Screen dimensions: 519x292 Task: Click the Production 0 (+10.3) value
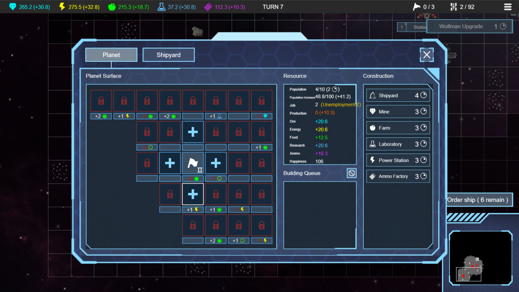325,113
